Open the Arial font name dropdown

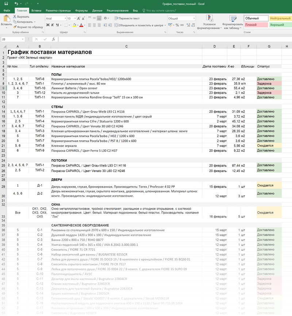coord(65,18)
